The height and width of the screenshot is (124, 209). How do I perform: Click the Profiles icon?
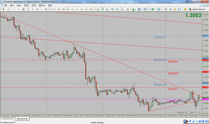(x=158, y=9)
